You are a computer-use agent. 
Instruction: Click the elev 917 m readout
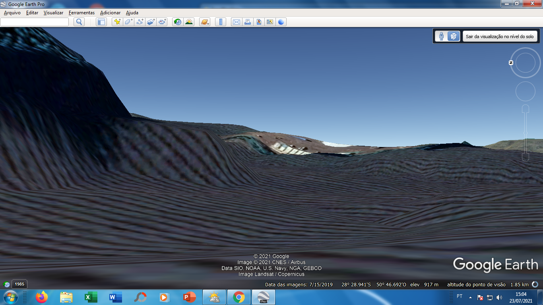coord(425,285)
